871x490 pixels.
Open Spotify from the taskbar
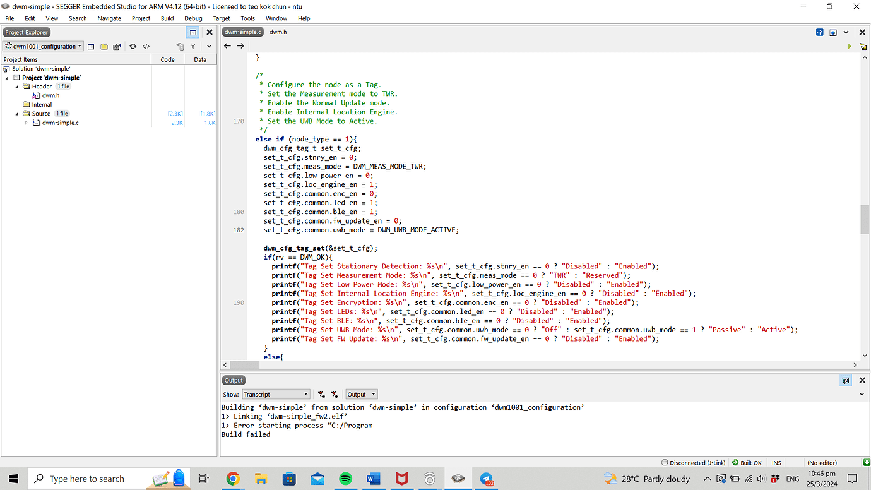click(346, 479)
